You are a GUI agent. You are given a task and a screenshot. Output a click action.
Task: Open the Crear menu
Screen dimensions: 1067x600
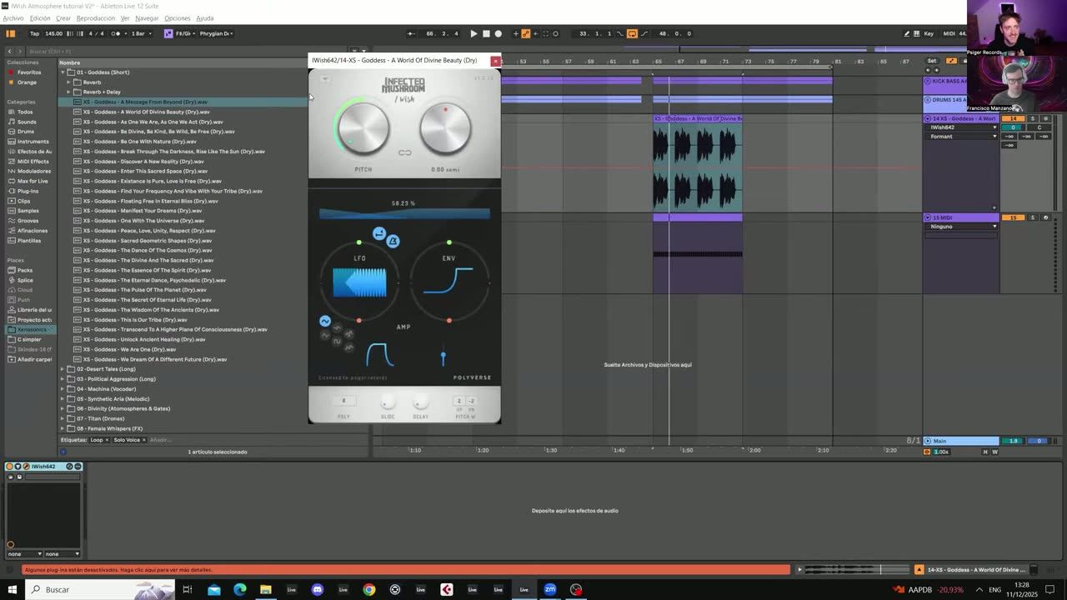(x=63, y=18)
